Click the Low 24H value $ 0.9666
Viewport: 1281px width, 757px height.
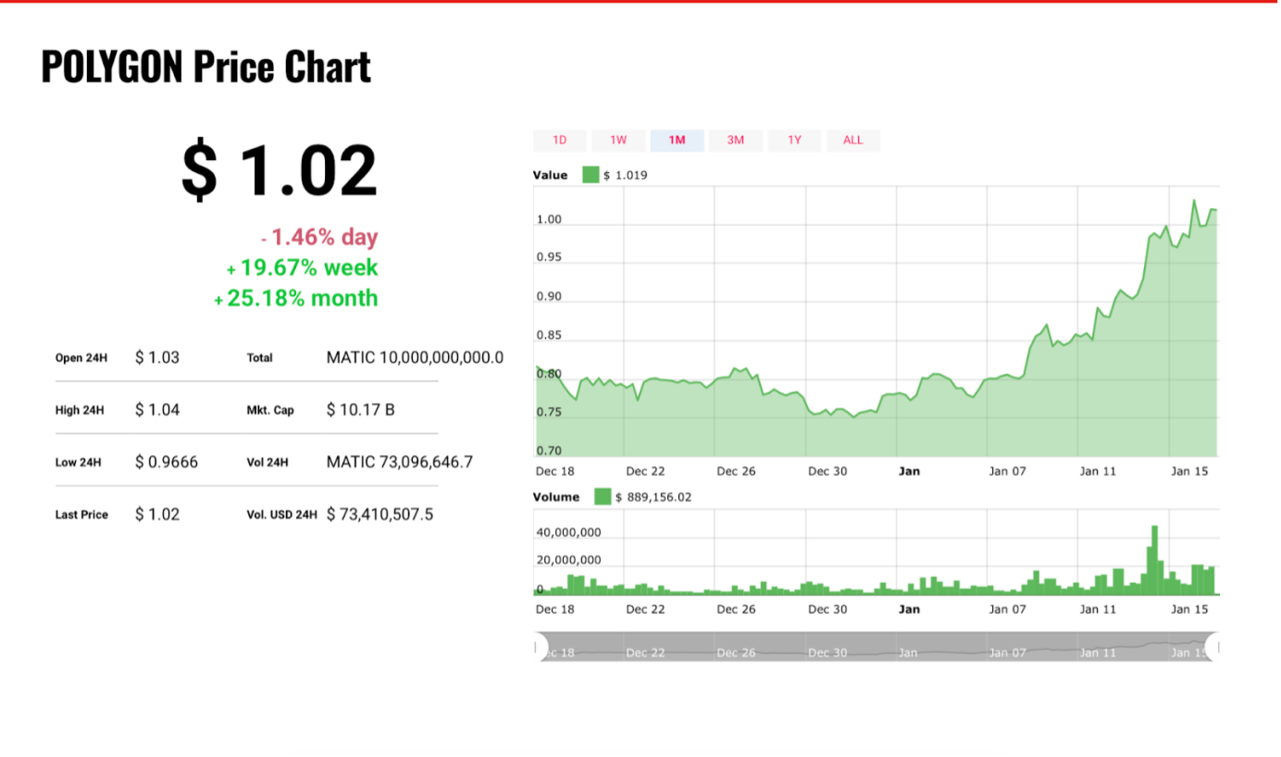167,462
